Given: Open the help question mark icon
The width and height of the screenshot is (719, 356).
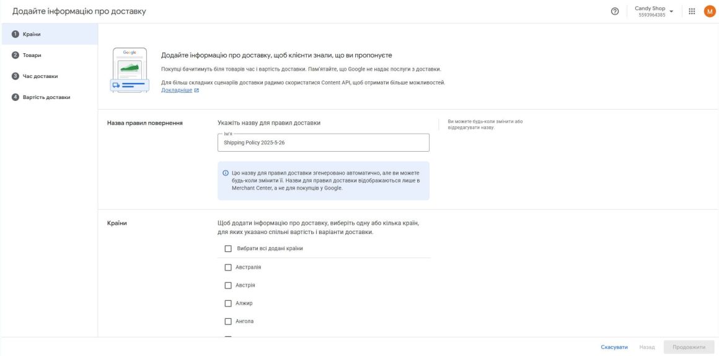Looking at the screenshot, I should [x=615, y=12].
